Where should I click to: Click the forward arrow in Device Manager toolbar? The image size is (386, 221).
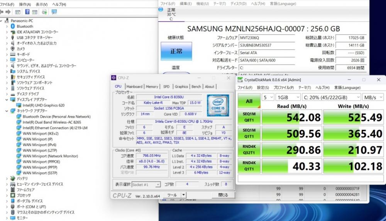click(8, 12)
